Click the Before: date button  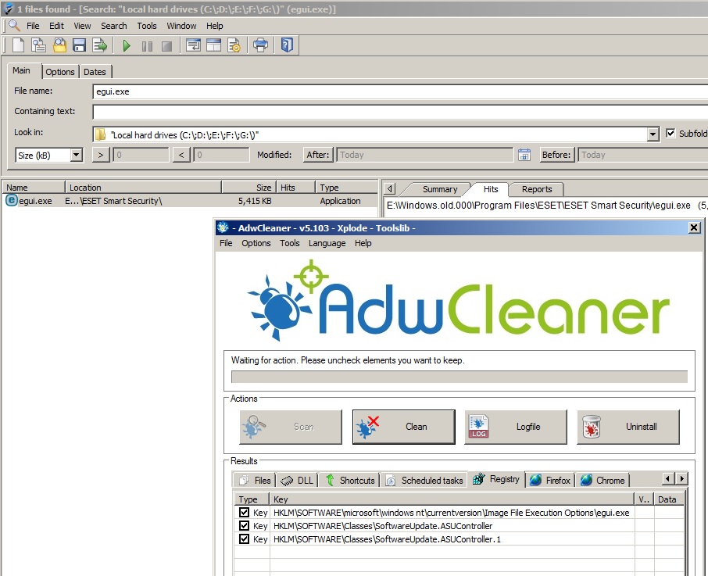556,155
